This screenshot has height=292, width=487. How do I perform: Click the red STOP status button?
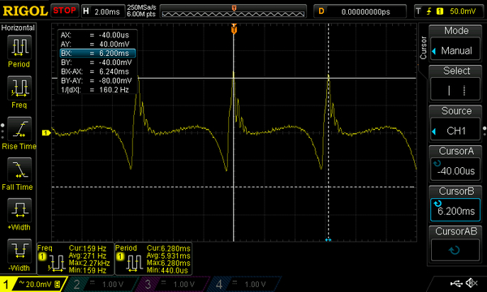tap(65, 11)
